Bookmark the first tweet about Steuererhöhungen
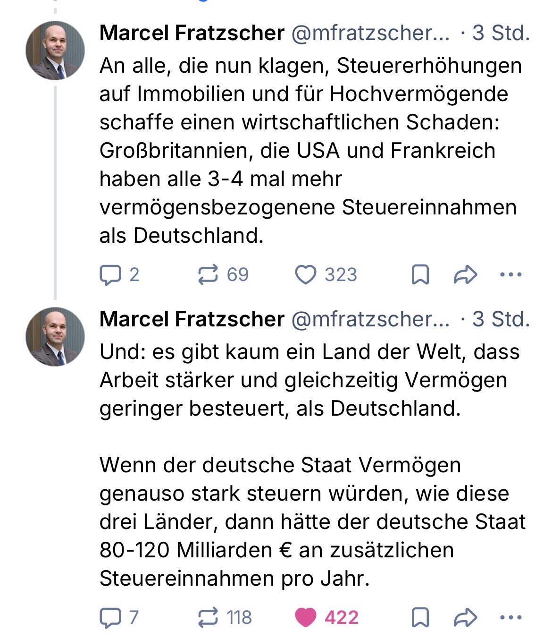Viewport: 552px width, 640px height. pyautogui.click(x=420, y=275)
